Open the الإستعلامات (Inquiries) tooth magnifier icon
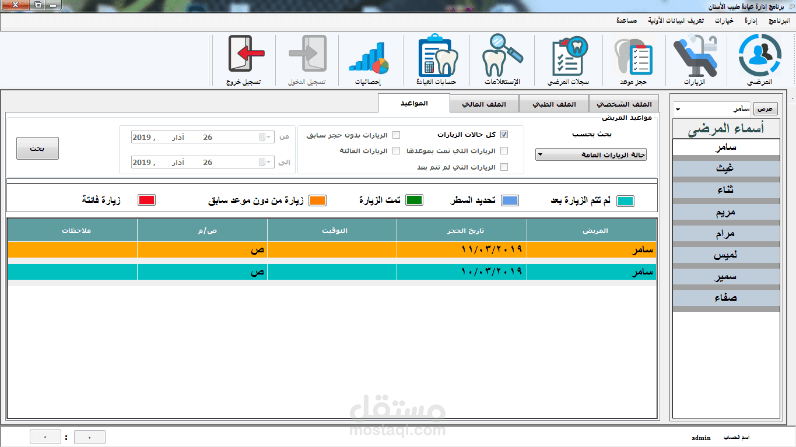This screenshot has width=796, height=447. (x=502, y=60)
